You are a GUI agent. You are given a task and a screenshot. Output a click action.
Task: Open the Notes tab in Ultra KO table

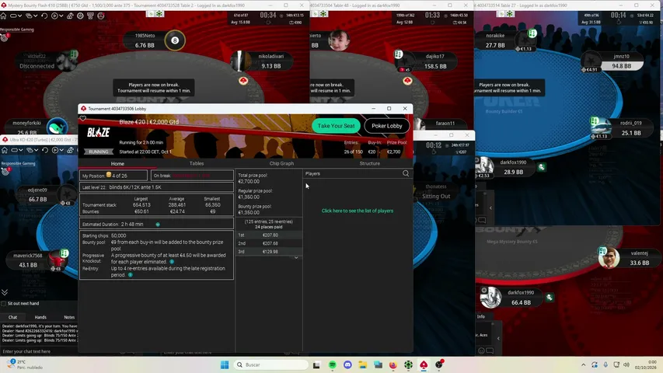click(69, 317)
